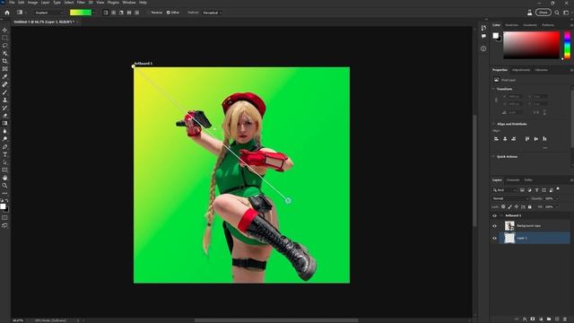Hide the Artboard 1 visibility eye
This screenshot has height=323, width=574.
[x=494, y=215]
